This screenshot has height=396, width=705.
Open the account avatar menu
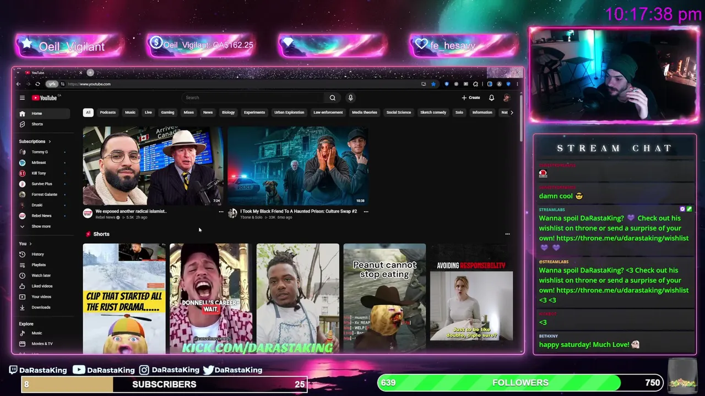(507, 98)
